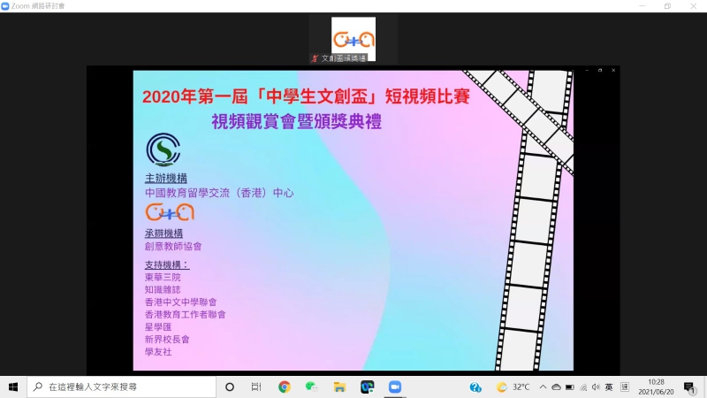The image size is (707, 398).
Task: Click the list entry 東華三院
Action: pos(163,277)
